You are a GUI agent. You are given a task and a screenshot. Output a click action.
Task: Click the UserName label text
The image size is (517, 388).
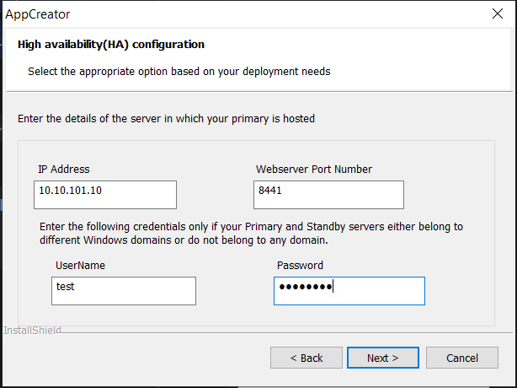(80, 266)
